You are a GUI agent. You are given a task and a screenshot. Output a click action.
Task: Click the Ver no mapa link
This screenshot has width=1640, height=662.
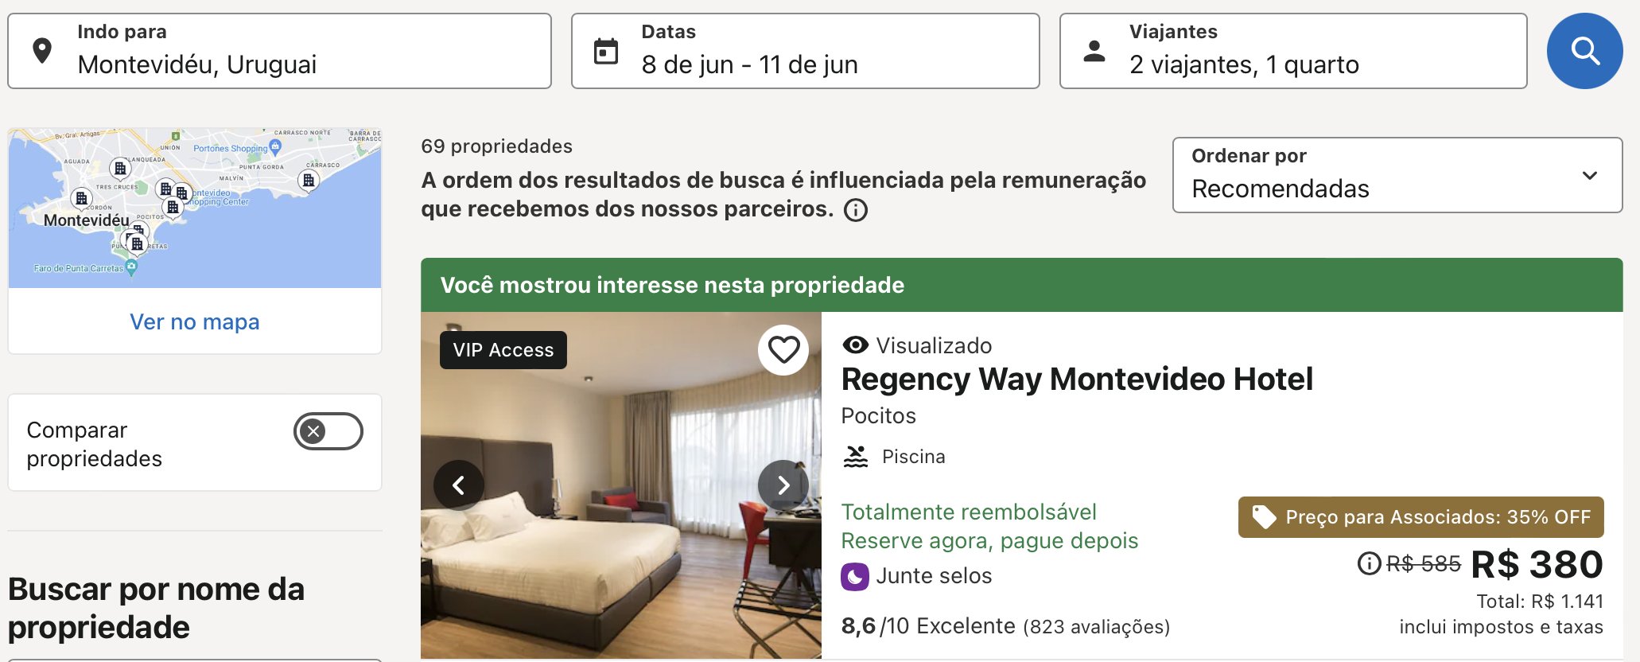[x=195, y=321]
